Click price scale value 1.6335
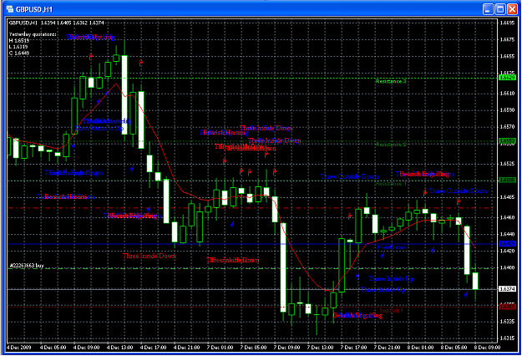This screenshot has height=356, width=522. point(507,322)
